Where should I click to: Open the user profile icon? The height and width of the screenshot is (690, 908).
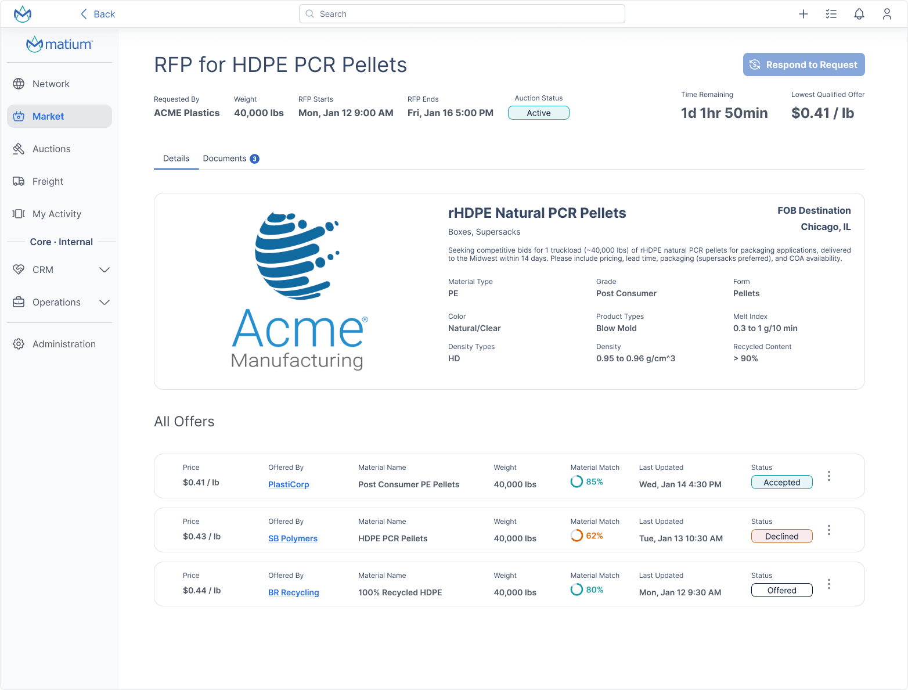click(887, 13)
